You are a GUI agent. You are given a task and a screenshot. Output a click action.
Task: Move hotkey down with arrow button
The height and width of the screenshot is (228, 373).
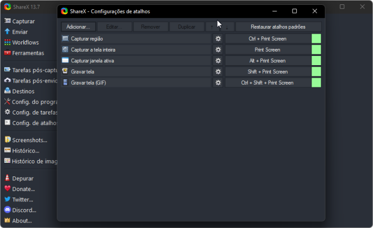pos(227,27)
